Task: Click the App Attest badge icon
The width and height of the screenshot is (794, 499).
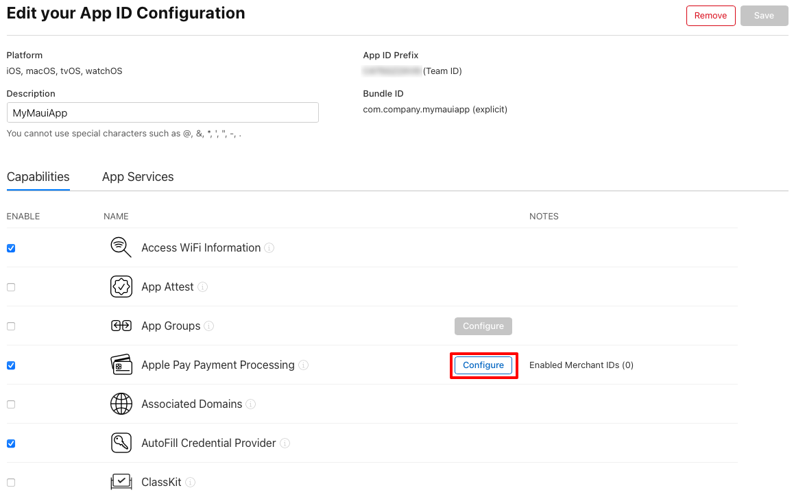Action: [x=121, y=287]
